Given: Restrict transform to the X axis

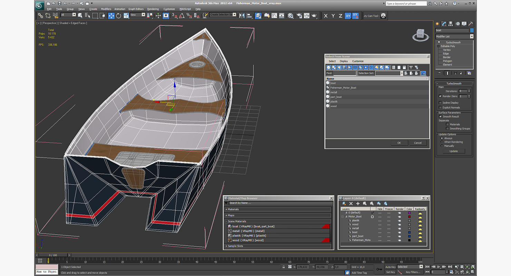Looking at the screenshot, I should pos(326,16).
